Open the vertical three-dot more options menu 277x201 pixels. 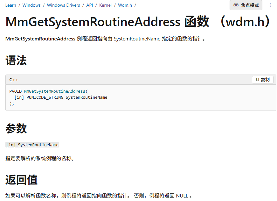point(271,5)
